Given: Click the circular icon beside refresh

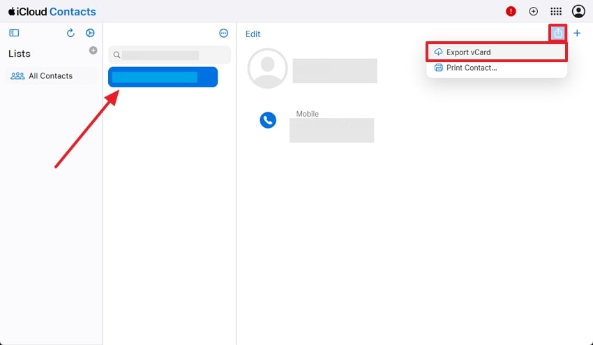Looking at the screenshot, I should click(x=90, y=33).
